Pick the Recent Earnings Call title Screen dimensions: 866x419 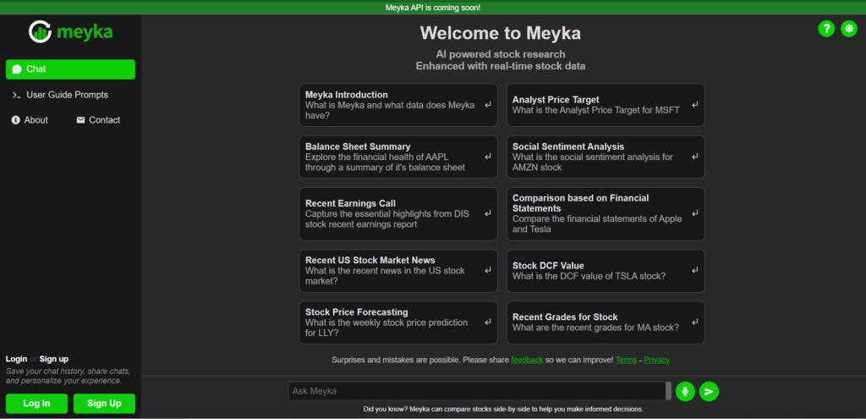351,203
